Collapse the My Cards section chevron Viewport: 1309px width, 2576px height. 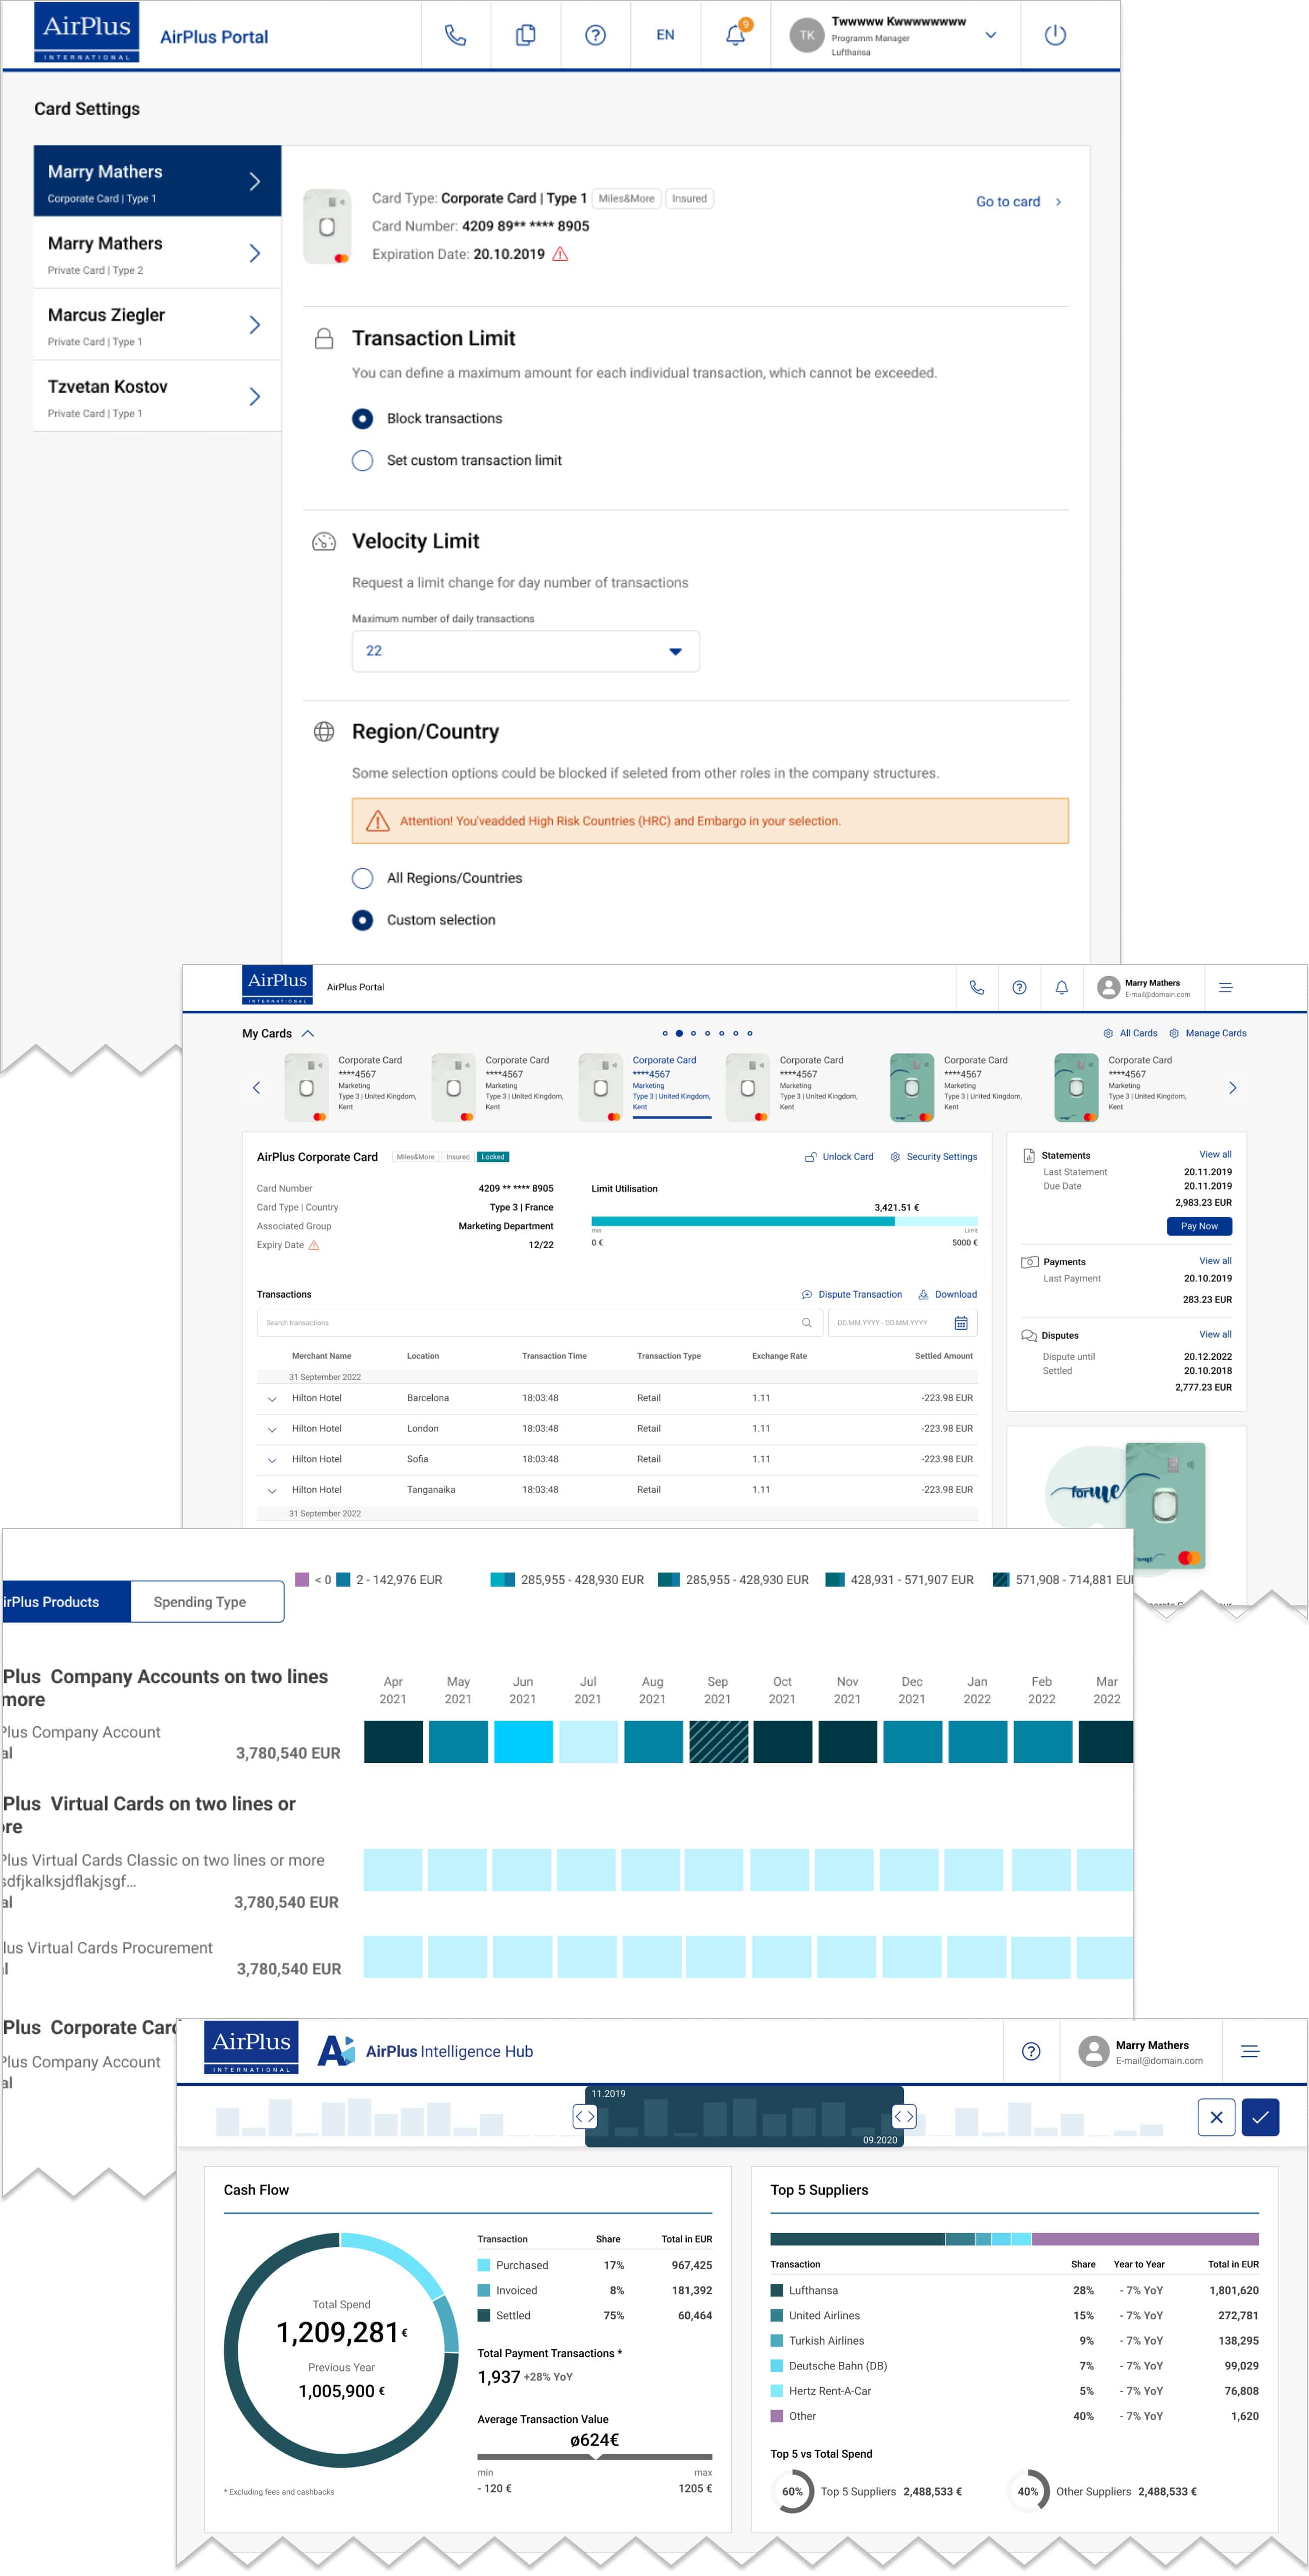click(x=308, y=1034)
